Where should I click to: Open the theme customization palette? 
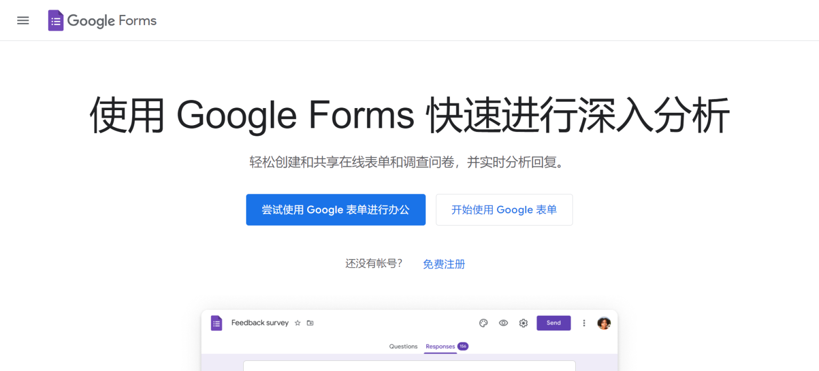click(x=483, y=323)
